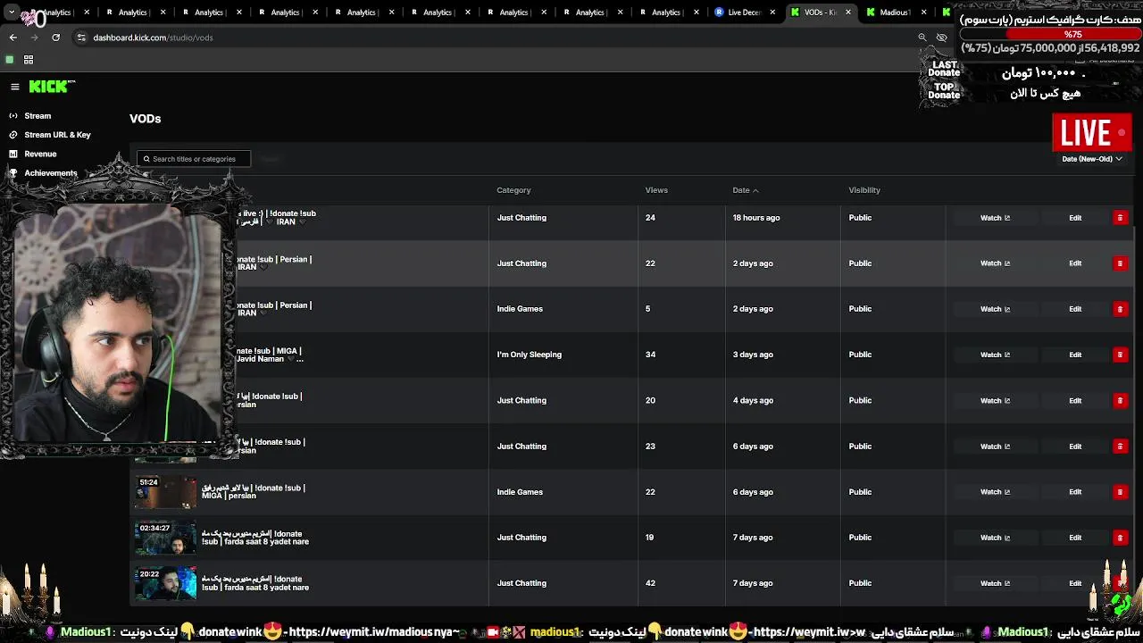Delete the VOD from 4 days ago

pos(1120,400)
